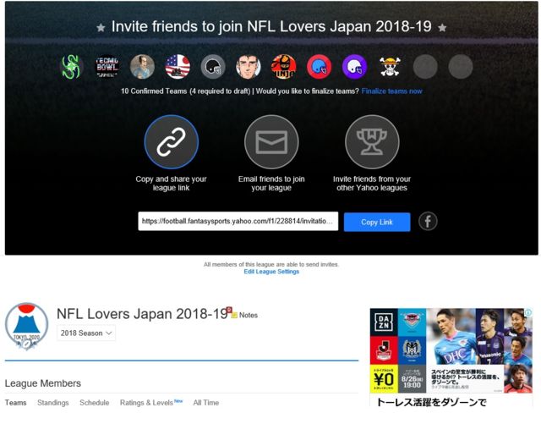The image size is (541, 446).
Task: Expand the 2018 Season dropdown
Action: click(x=86, y=333)
